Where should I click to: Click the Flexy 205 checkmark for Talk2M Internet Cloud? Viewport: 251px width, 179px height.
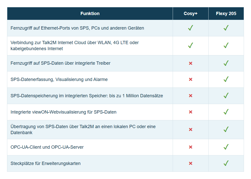click(x=226, y=45)
